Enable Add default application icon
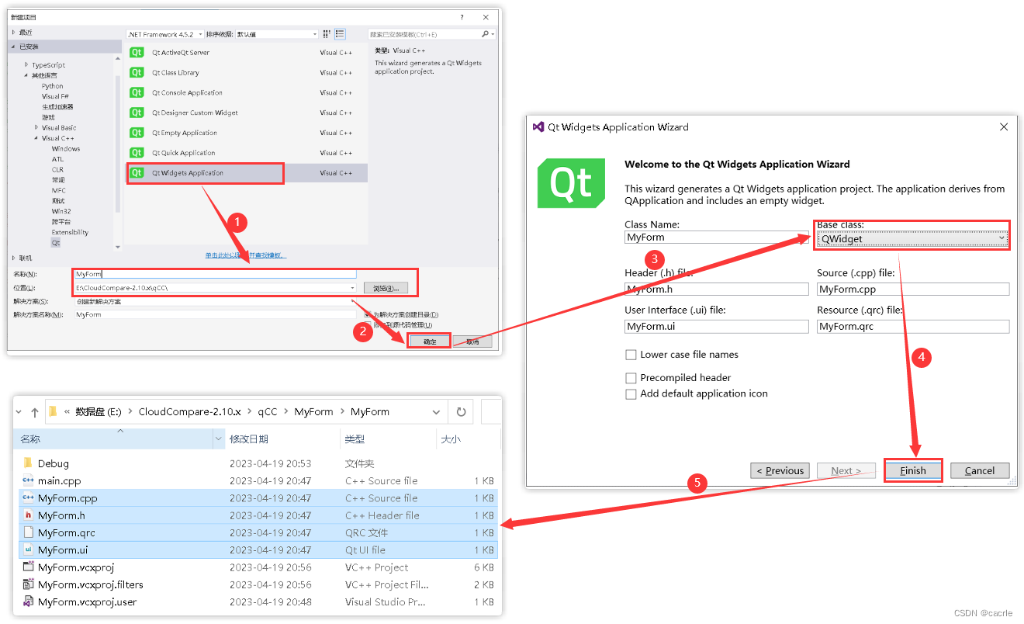This screenshot has height=624, width=1024. coord(631,393)
